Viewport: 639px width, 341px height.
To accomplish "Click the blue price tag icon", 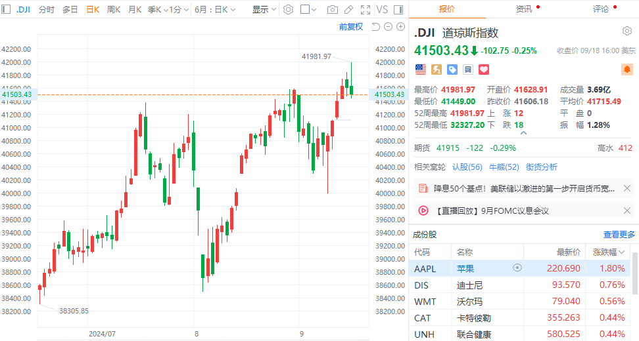I will point(452,70).
